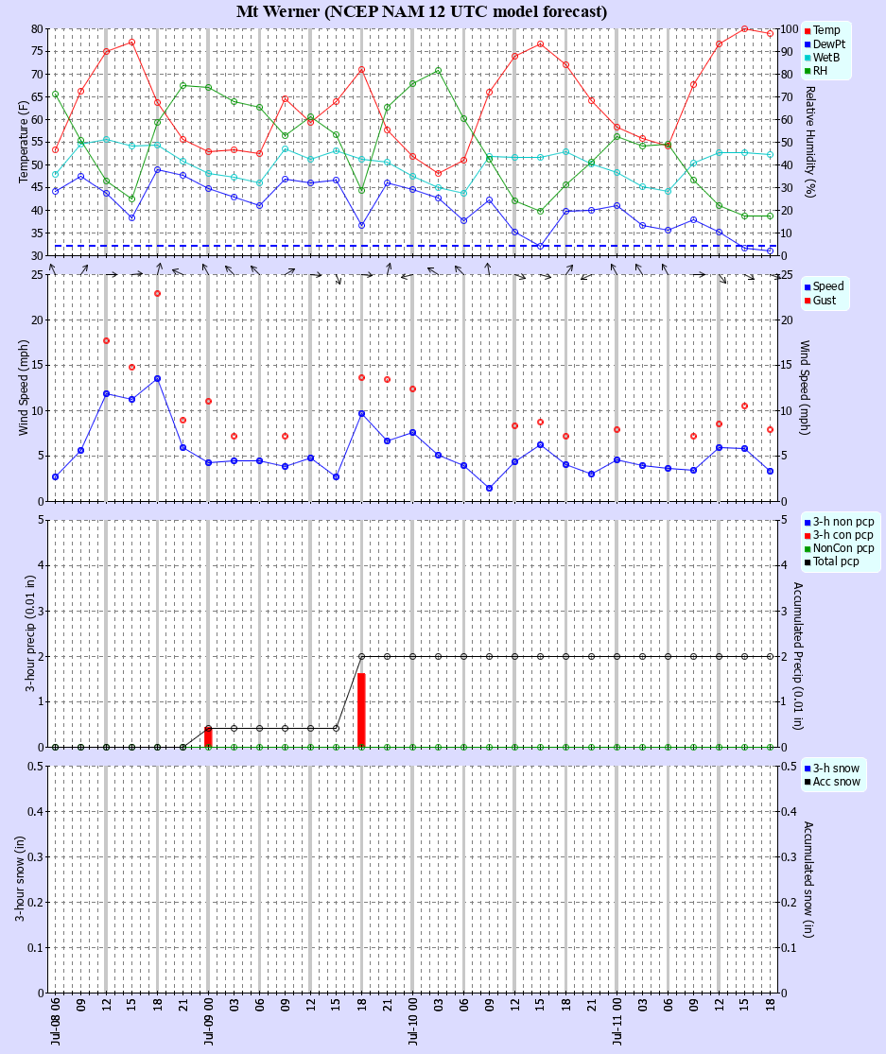Image resolution: width=886 pixels, height=1054 pixels.
Task: Select the 3-h non pcp legend item
Action: (839, 522)
